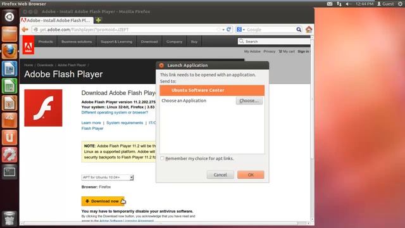Screen dimensions: 405x228
Task: Click the Adobe logo on the page
Action: point(28,45)
